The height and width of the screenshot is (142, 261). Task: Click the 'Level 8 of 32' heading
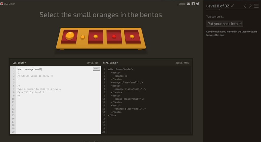pos(218,6)
